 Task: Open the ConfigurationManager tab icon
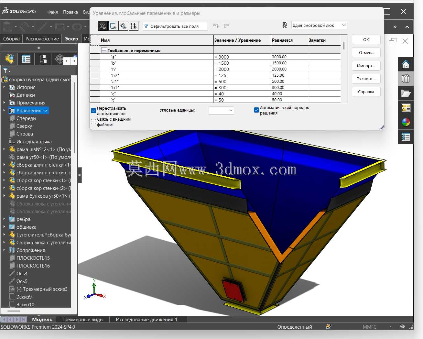coord(43,59)
